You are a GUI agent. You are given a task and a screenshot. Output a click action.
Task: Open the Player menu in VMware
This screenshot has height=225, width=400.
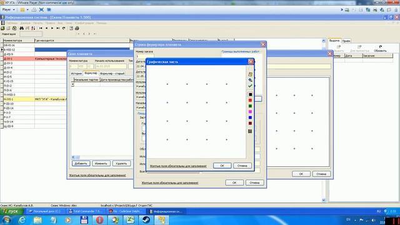pos(8,10)
